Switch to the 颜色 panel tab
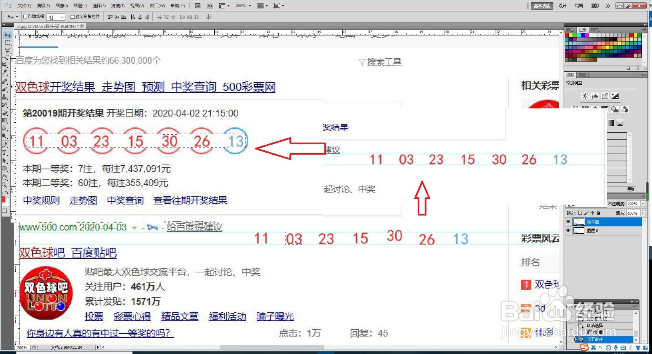Image resolution: width=652 pixels, height=354 pixels. pyautogui.click(x=570, y=30)
